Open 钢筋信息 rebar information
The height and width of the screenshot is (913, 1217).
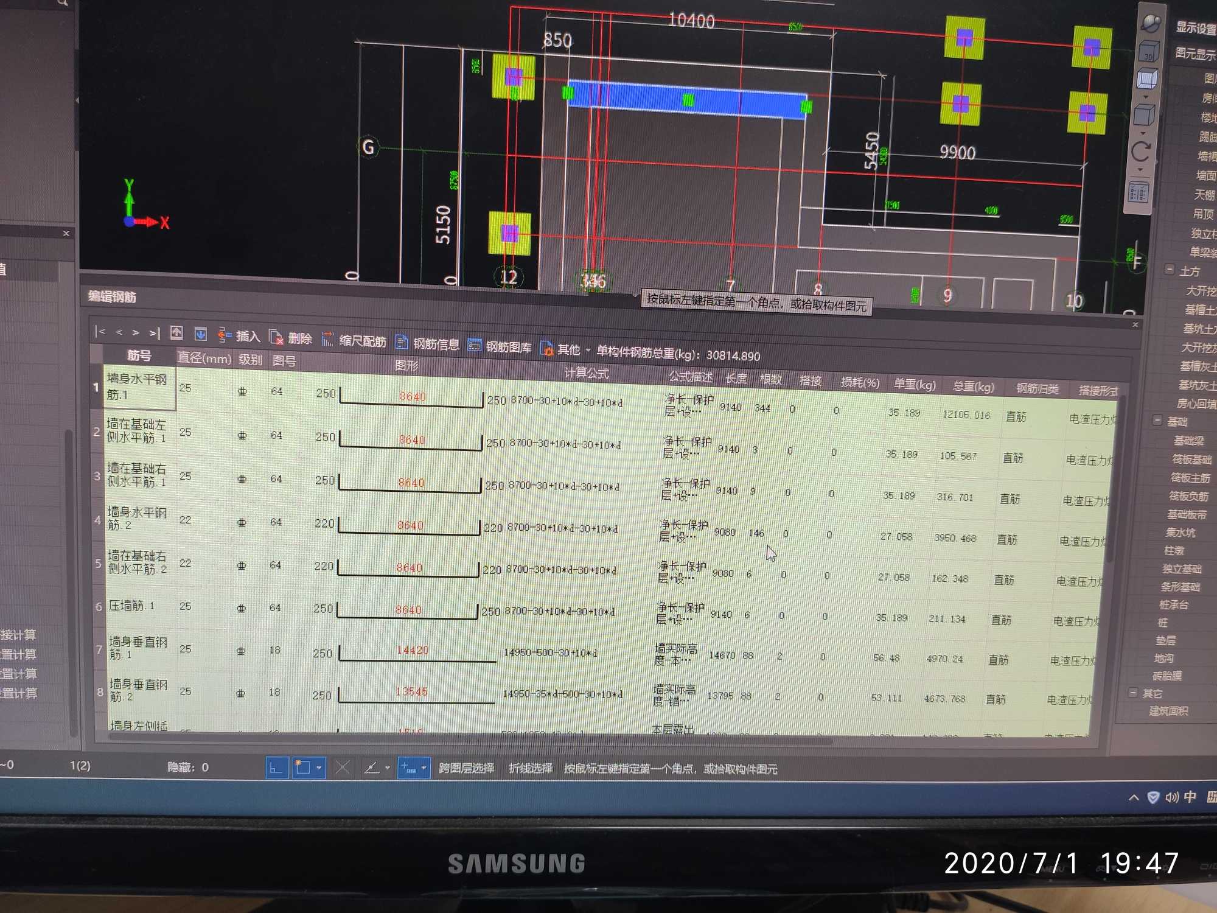(427, 343)
